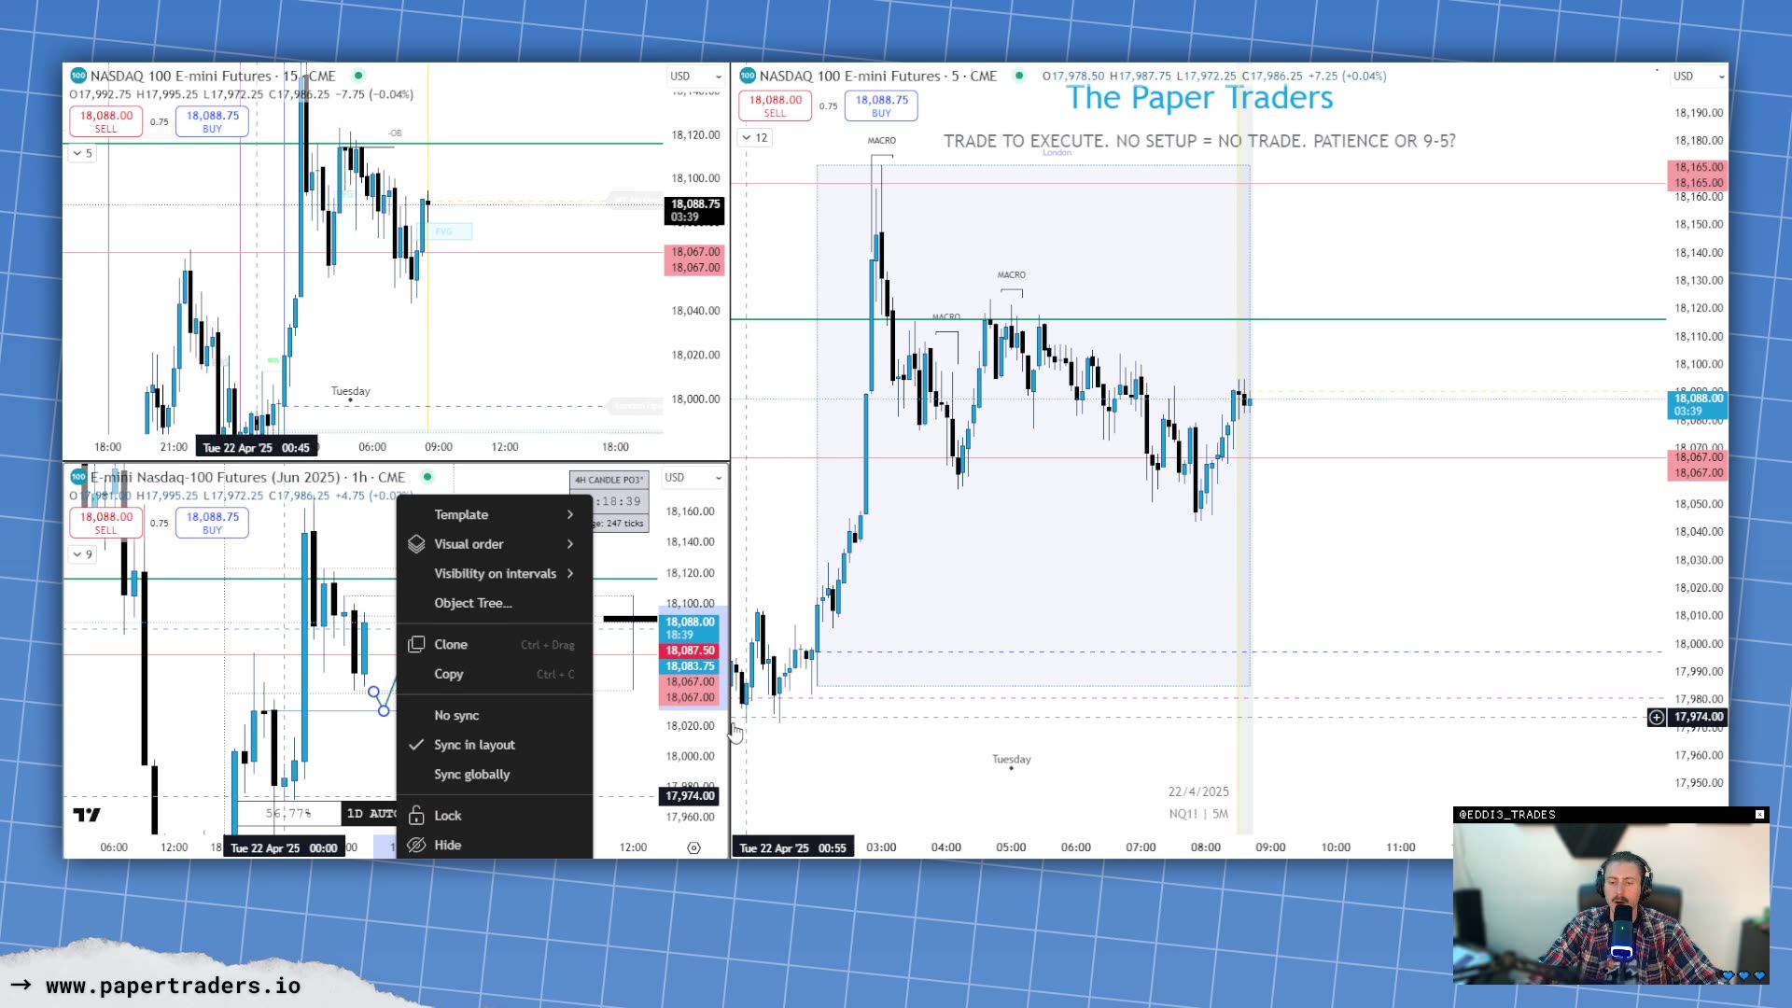Click the green market status dot on the 15-minute chart
This screenshot has width=1792, height=1008.
(358, 76)
